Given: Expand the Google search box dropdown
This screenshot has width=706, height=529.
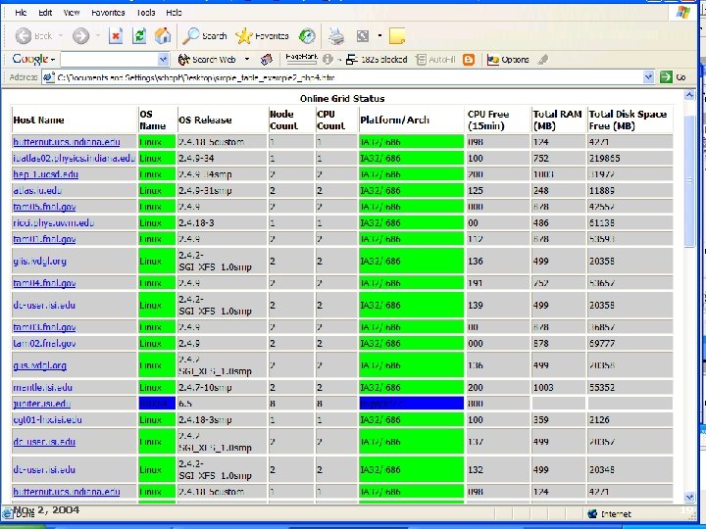Looking at the screenshot, I should 164,60.
